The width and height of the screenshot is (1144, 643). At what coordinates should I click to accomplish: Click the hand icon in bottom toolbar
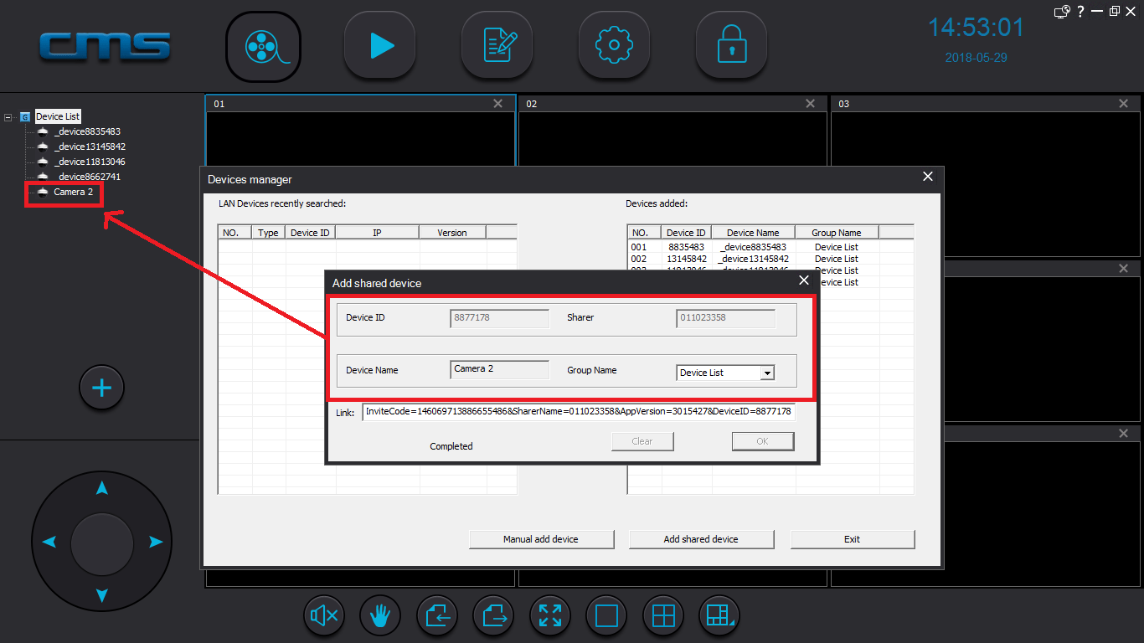(x=380, y=616)
